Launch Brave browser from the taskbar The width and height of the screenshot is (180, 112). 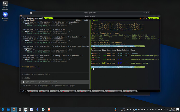click(49, 109)
